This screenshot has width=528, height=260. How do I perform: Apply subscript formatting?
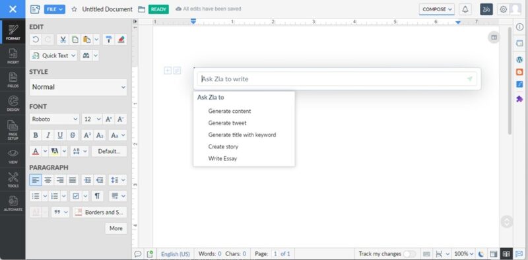100,135
